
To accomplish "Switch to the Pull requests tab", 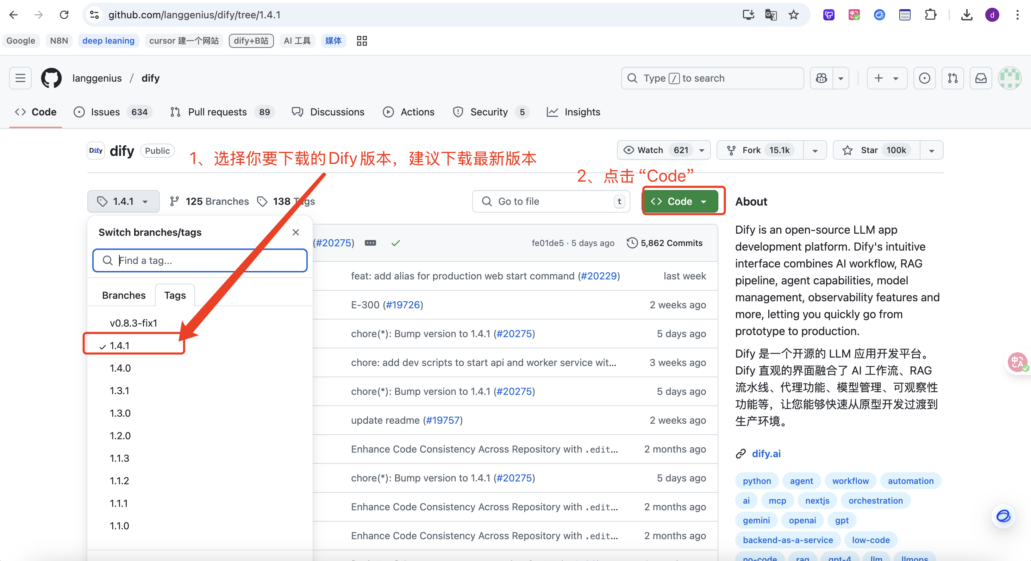I will (x=223, y=112).
